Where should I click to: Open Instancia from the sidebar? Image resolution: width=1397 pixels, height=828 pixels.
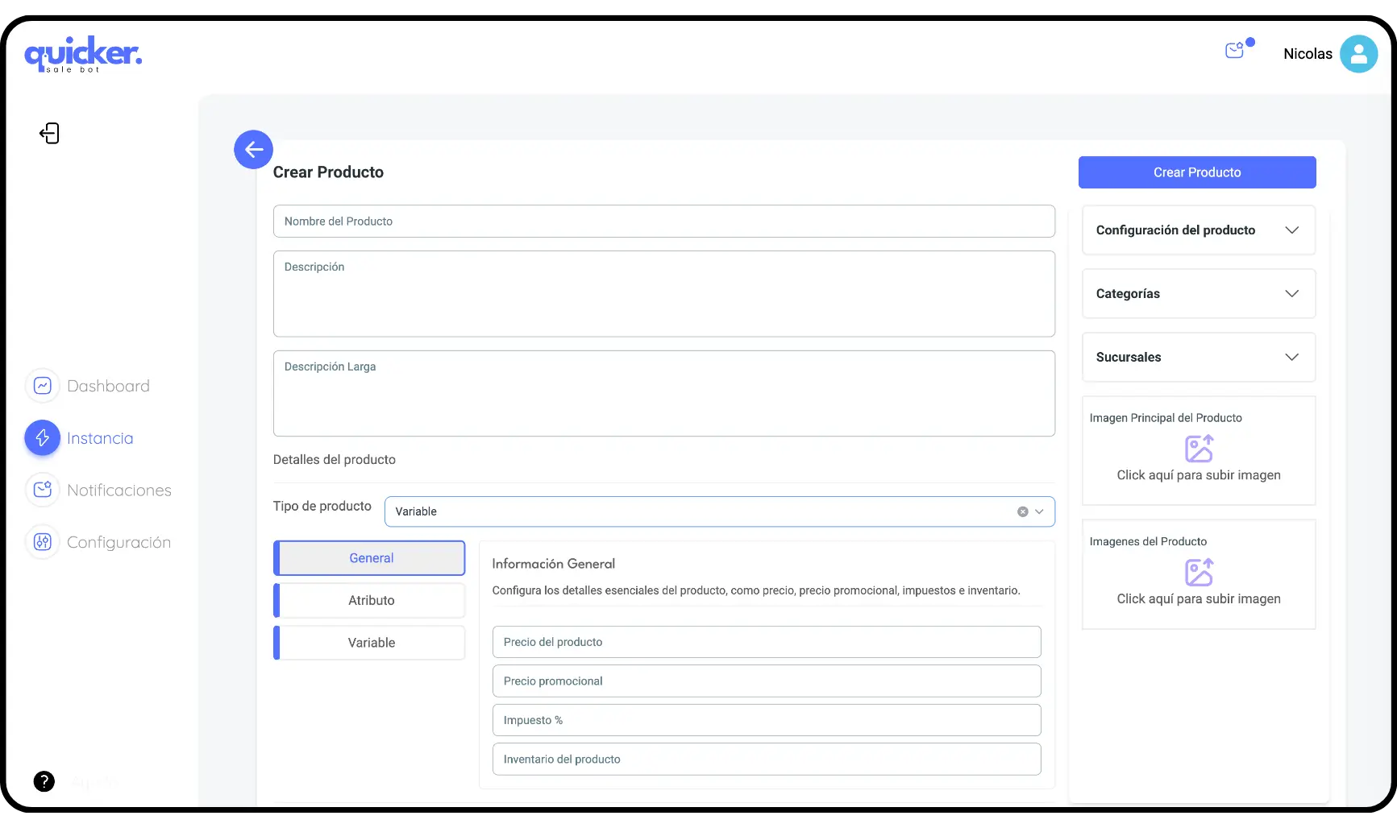100,438
